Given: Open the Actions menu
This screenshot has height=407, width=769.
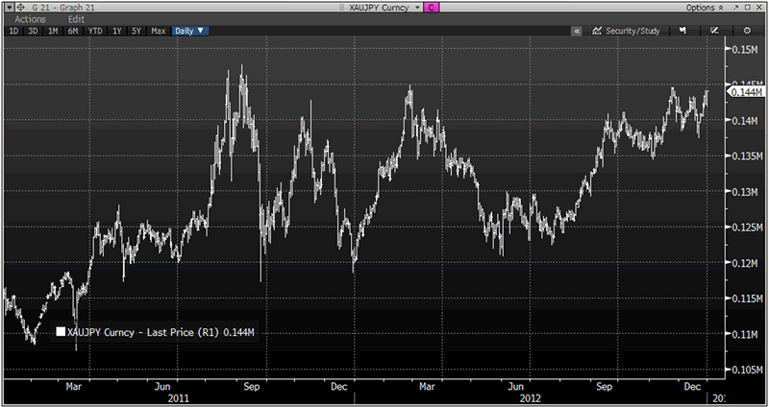Looking at the screenshot, I should coord(31,19).
